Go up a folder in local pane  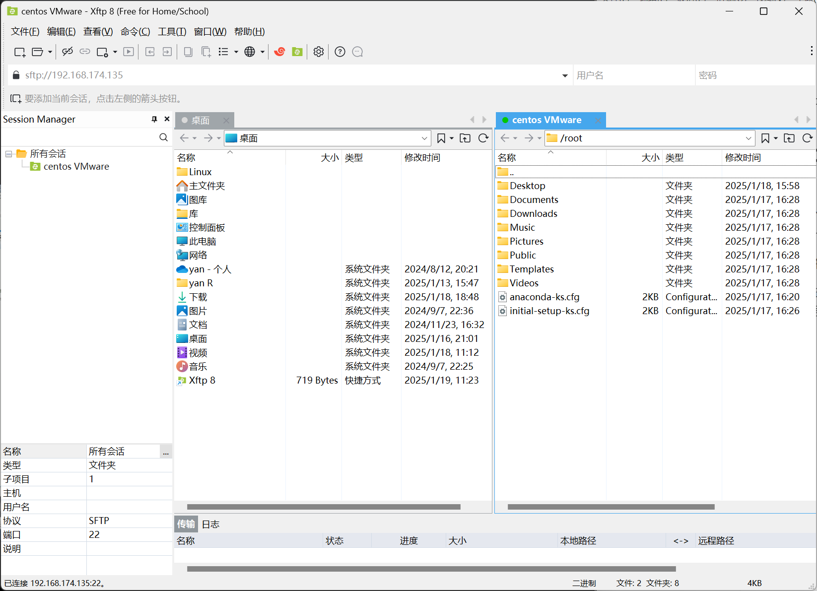click(x=465, y=138)
